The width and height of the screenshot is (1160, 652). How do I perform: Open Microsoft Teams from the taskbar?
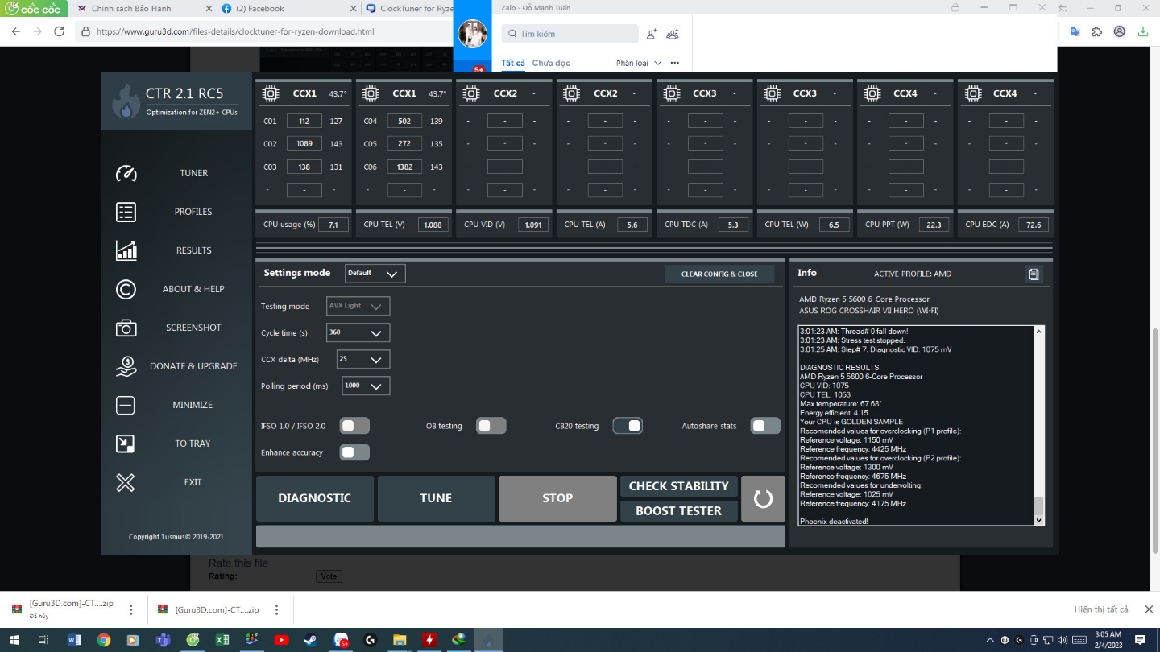[163, 640]
